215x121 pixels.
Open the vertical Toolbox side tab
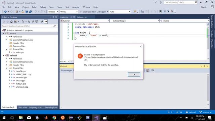(x=212, y=34)
